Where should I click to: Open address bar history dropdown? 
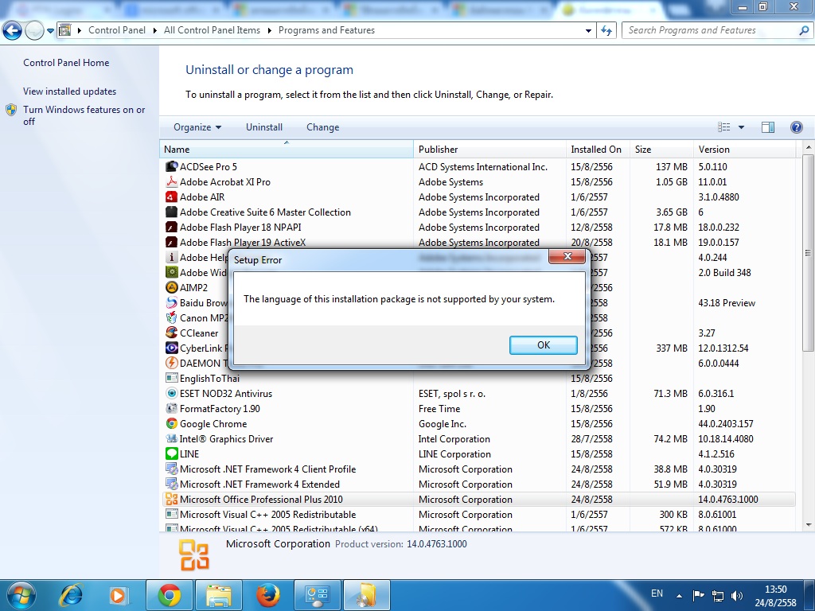(588, 31)
